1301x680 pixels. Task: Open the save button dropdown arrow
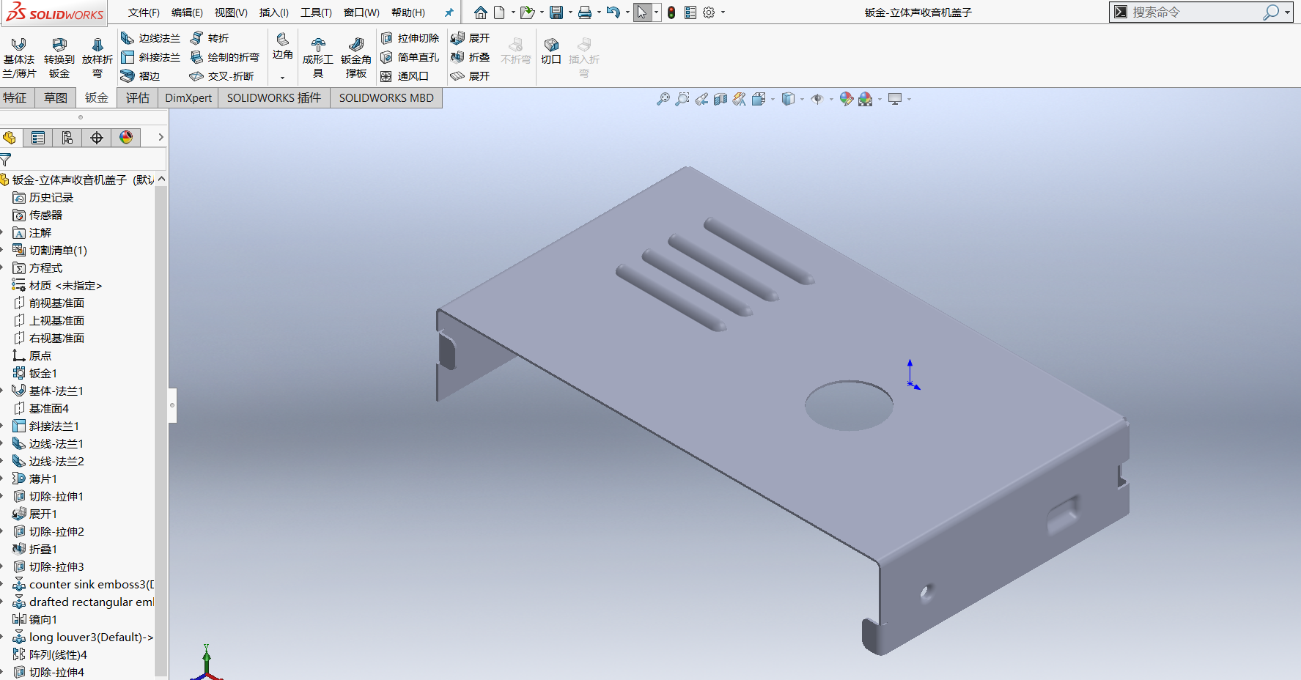coord(570,12)
